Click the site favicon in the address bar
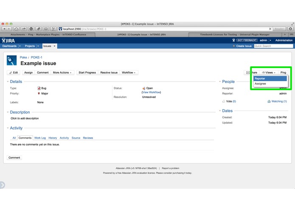 60,29
